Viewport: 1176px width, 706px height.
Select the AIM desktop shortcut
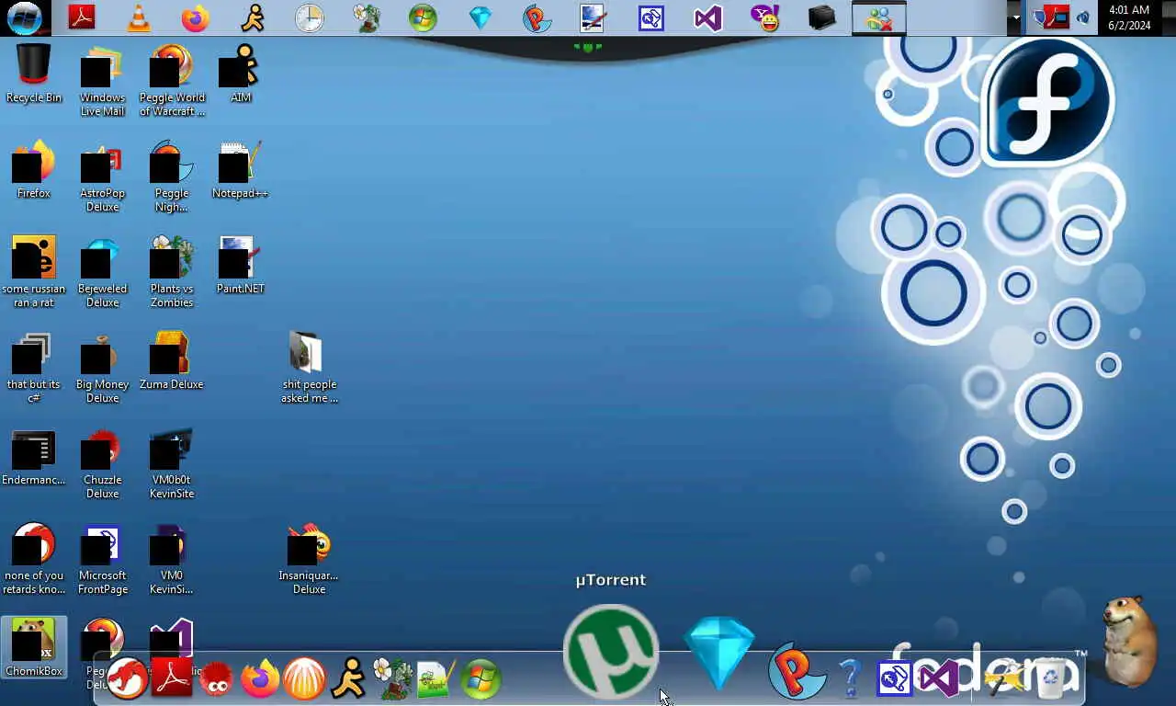[240, 74]
